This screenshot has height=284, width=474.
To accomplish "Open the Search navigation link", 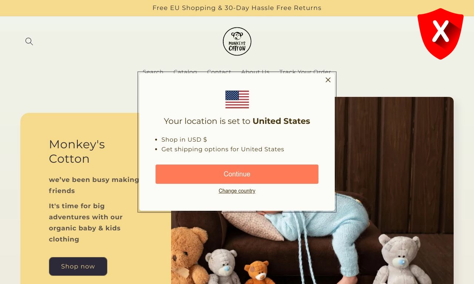I will point(153,72).
